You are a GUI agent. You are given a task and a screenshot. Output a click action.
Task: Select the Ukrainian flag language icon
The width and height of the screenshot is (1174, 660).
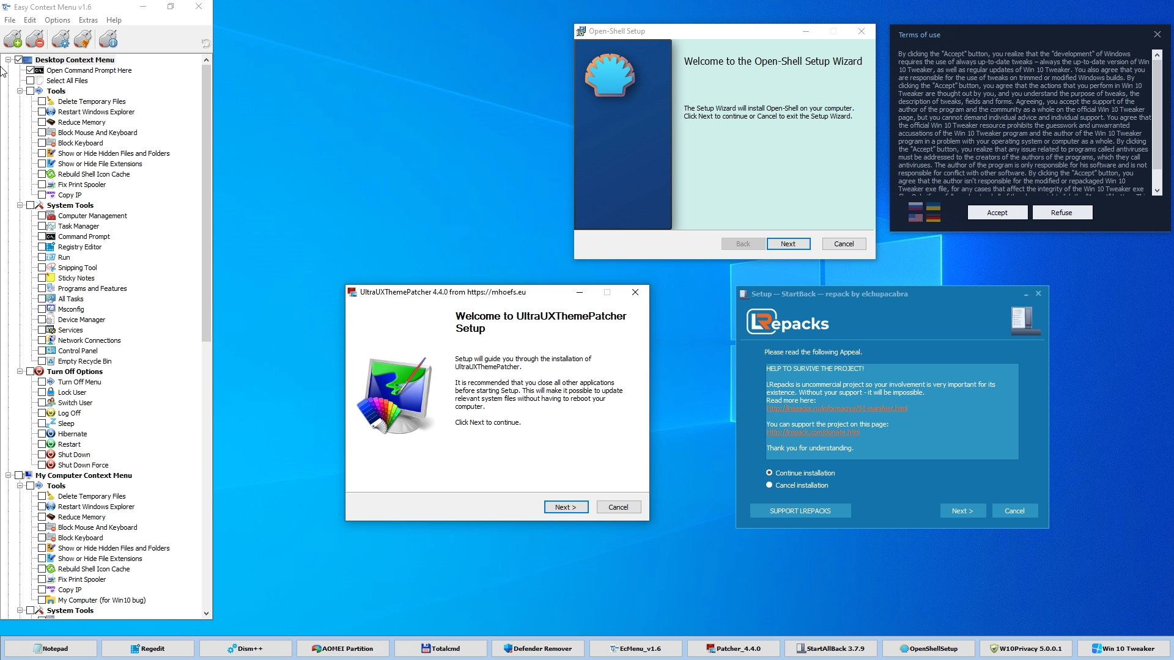933,207
